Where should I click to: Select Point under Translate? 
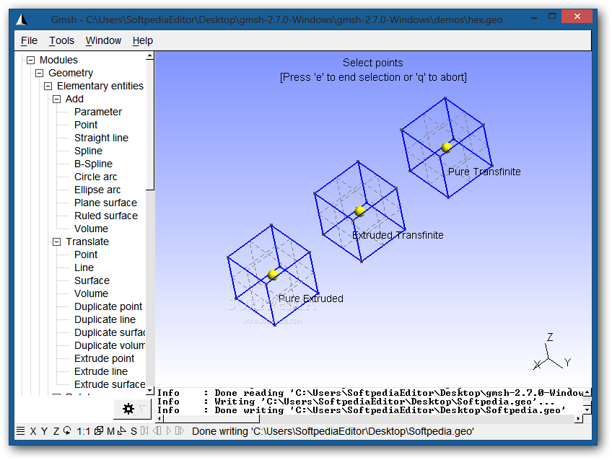(86, 255)
